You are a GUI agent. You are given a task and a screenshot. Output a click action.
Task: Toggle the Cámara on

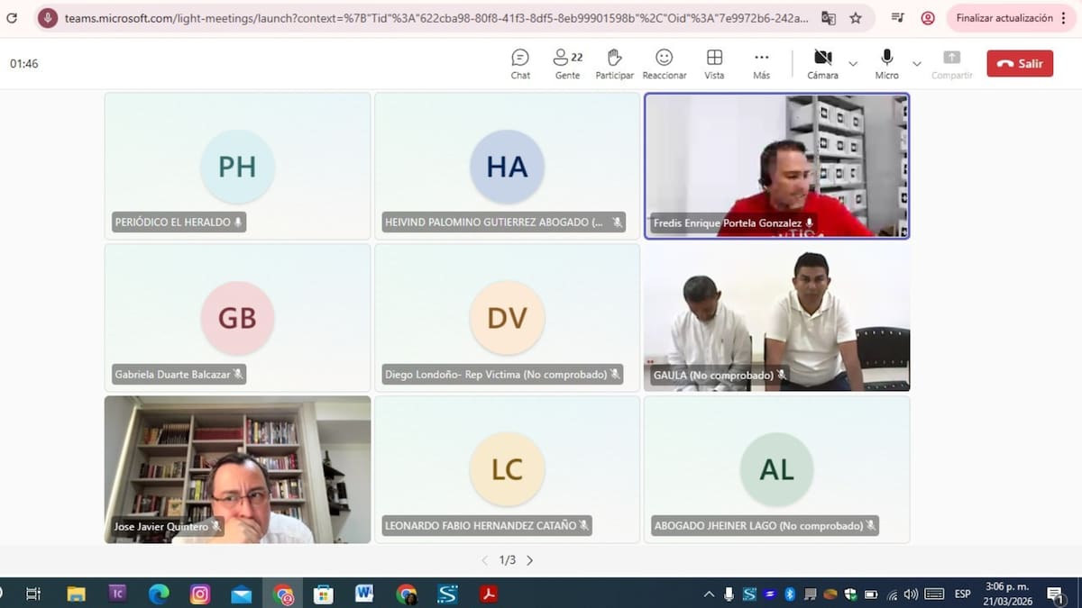(822, 63)
